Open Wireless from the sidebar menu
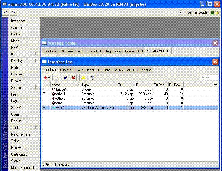 (x=17, y=28)
